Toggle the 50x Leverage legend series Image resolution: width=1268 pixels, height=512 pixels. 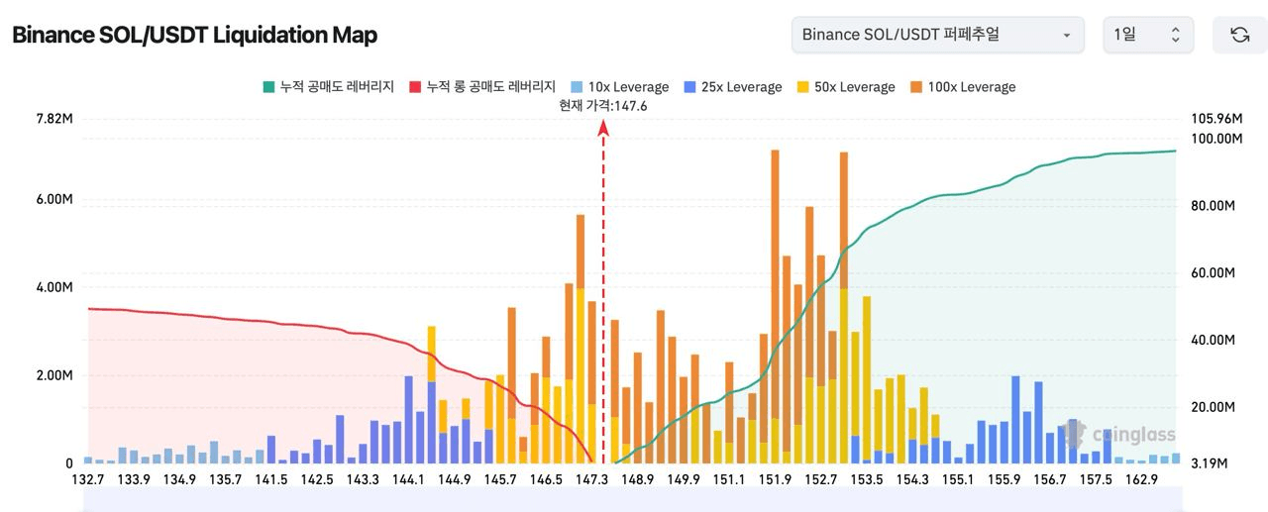point(847,87)
